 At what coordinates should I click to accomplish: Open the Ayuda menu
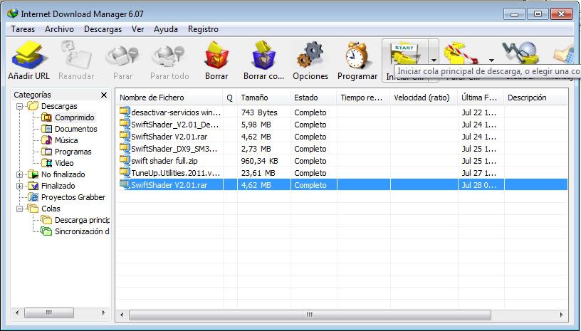pos(166,29)
